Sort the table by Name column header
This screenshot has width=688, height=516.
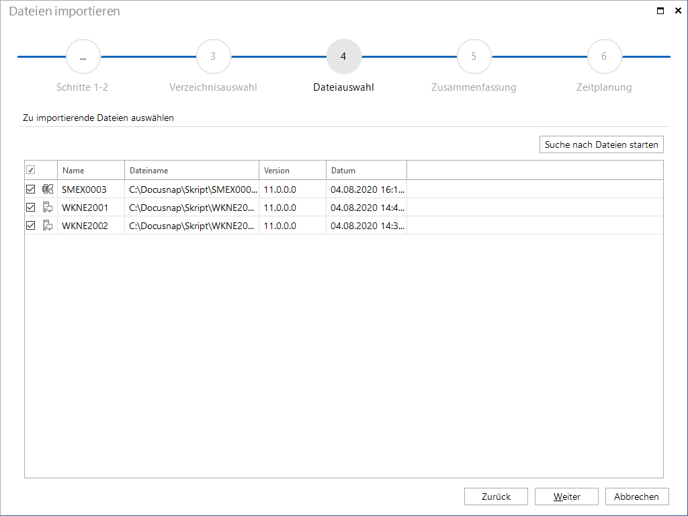[91, 170]
